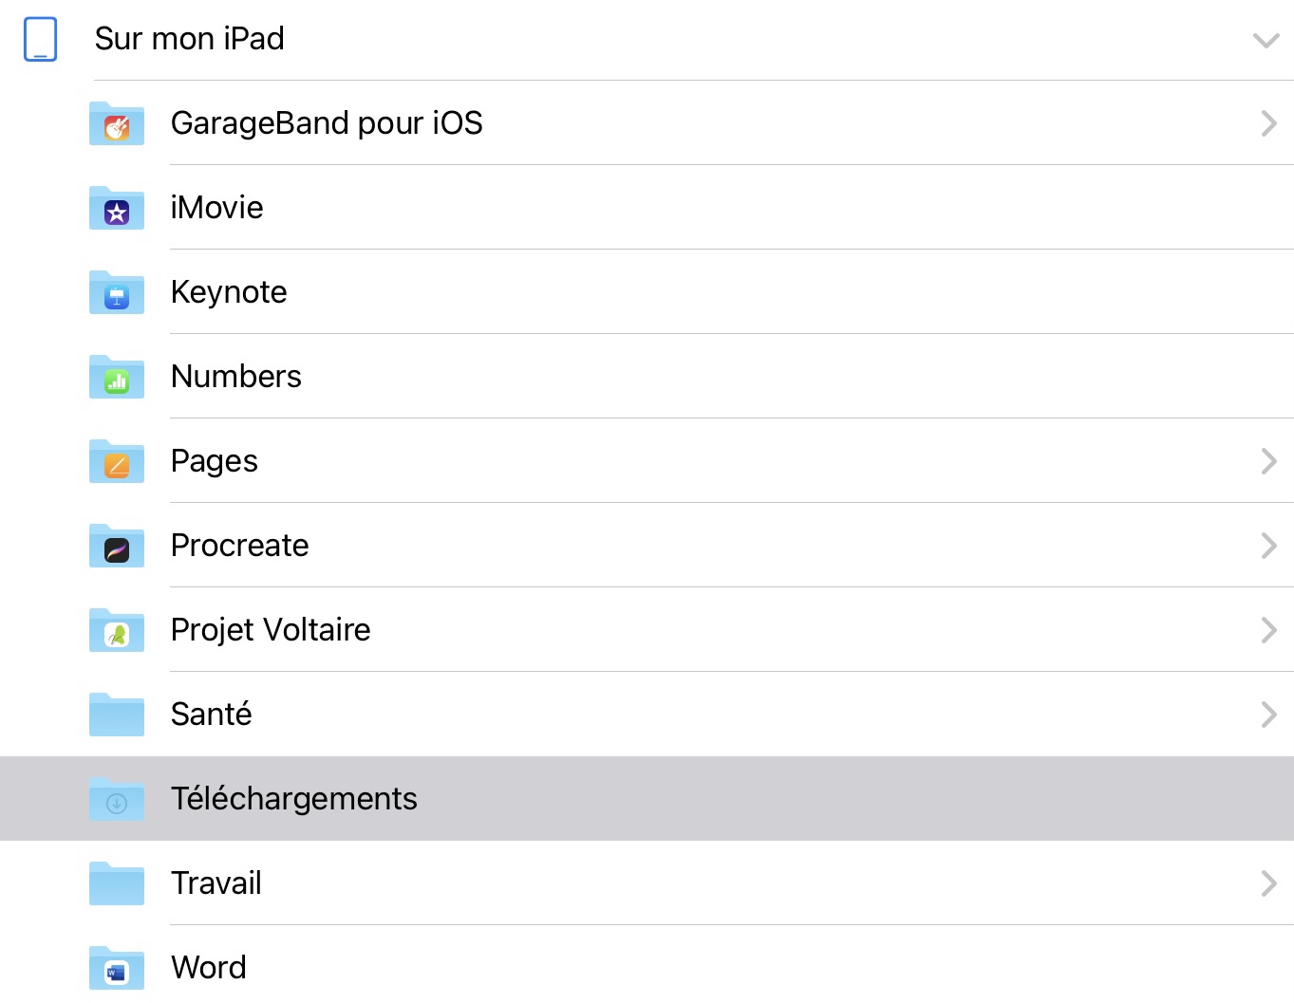Click the iPad device icon
1294x1003 pixels.
[40, 39]
